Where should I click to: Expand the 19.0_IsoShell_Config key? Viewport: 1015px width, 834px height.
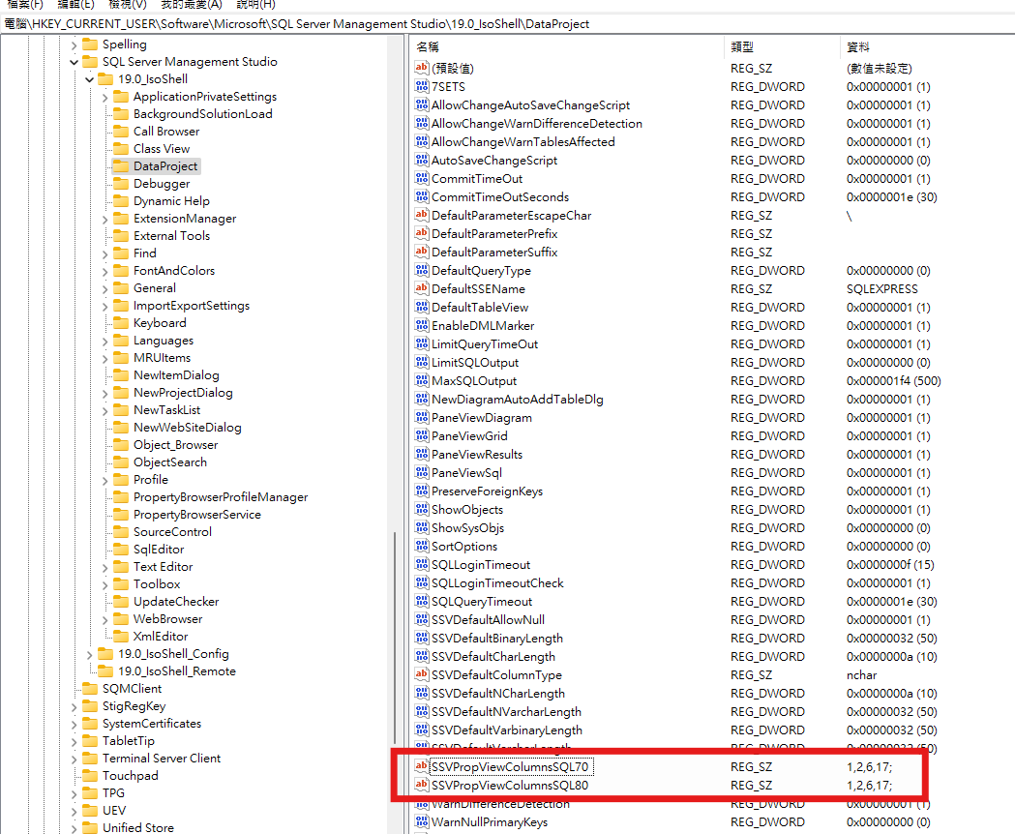pyautogui.click(x=90, y=654)
